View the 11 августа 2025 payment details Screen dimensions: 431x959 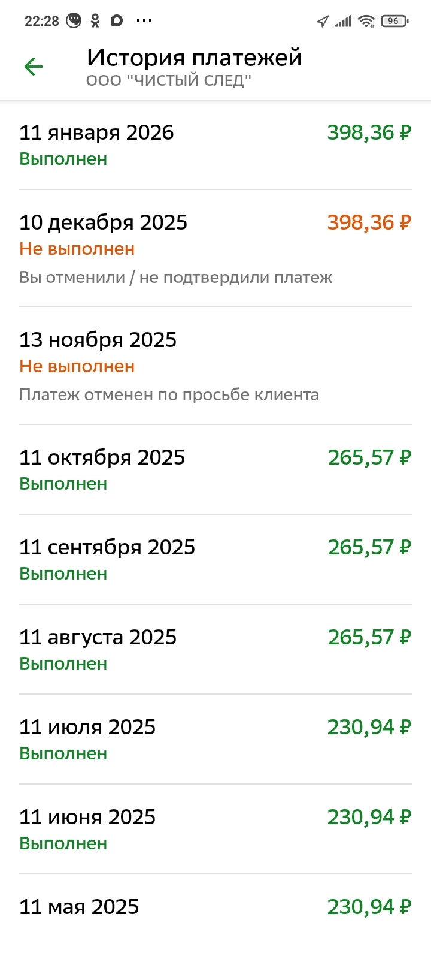click(x=215, y=649)
